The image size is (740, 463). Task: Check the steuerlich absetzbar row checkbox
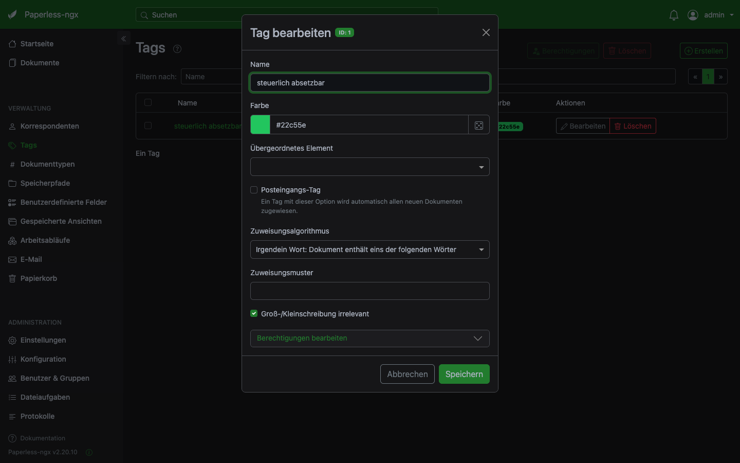[x=148, y=126]
